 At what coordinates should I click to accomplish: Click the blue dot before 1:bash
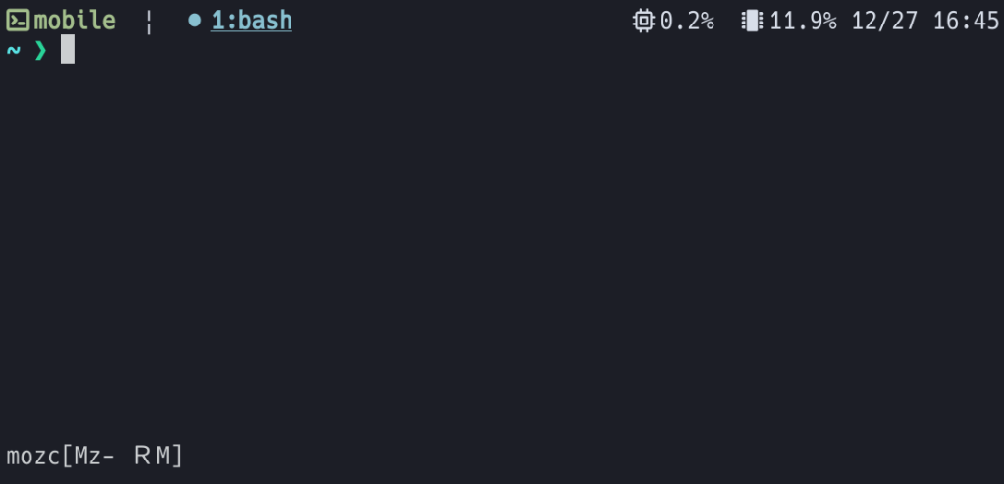[194, 21]
